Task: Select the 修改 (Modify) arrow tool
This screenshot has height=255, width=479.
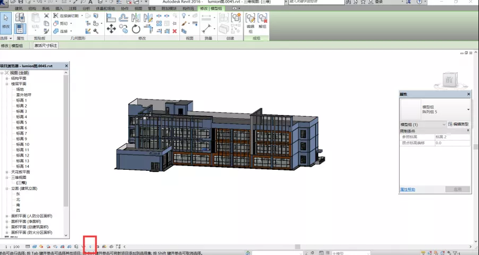Action: [6, 20]
